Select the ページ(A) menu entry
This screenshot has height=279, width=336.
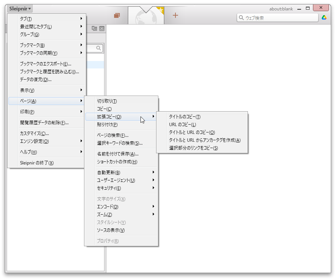pyautogui.click(x=47, y=101)
